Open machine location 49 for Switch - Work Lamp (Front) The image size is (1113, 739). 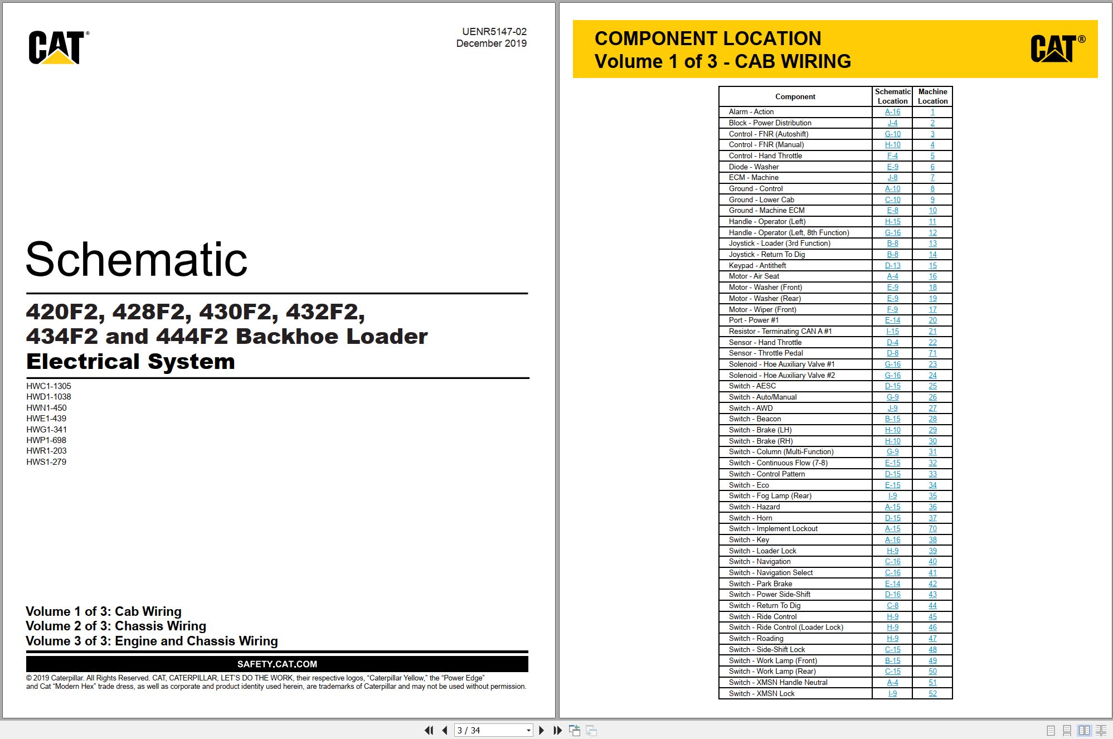(932, 661)
